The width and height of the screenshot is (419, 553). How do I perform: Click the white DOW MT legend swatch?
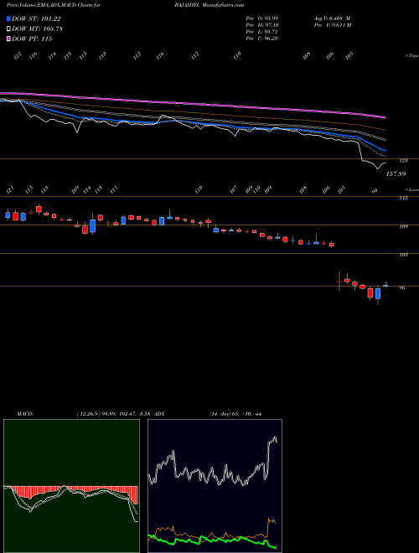(8, 29)
